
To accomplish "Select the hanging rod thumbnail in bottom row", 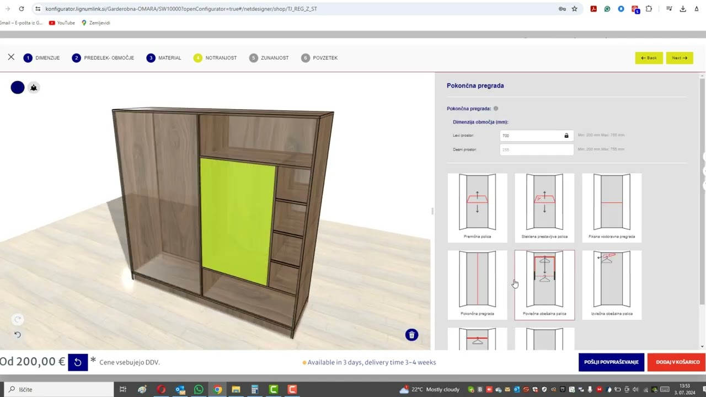I will coord(477,339).
